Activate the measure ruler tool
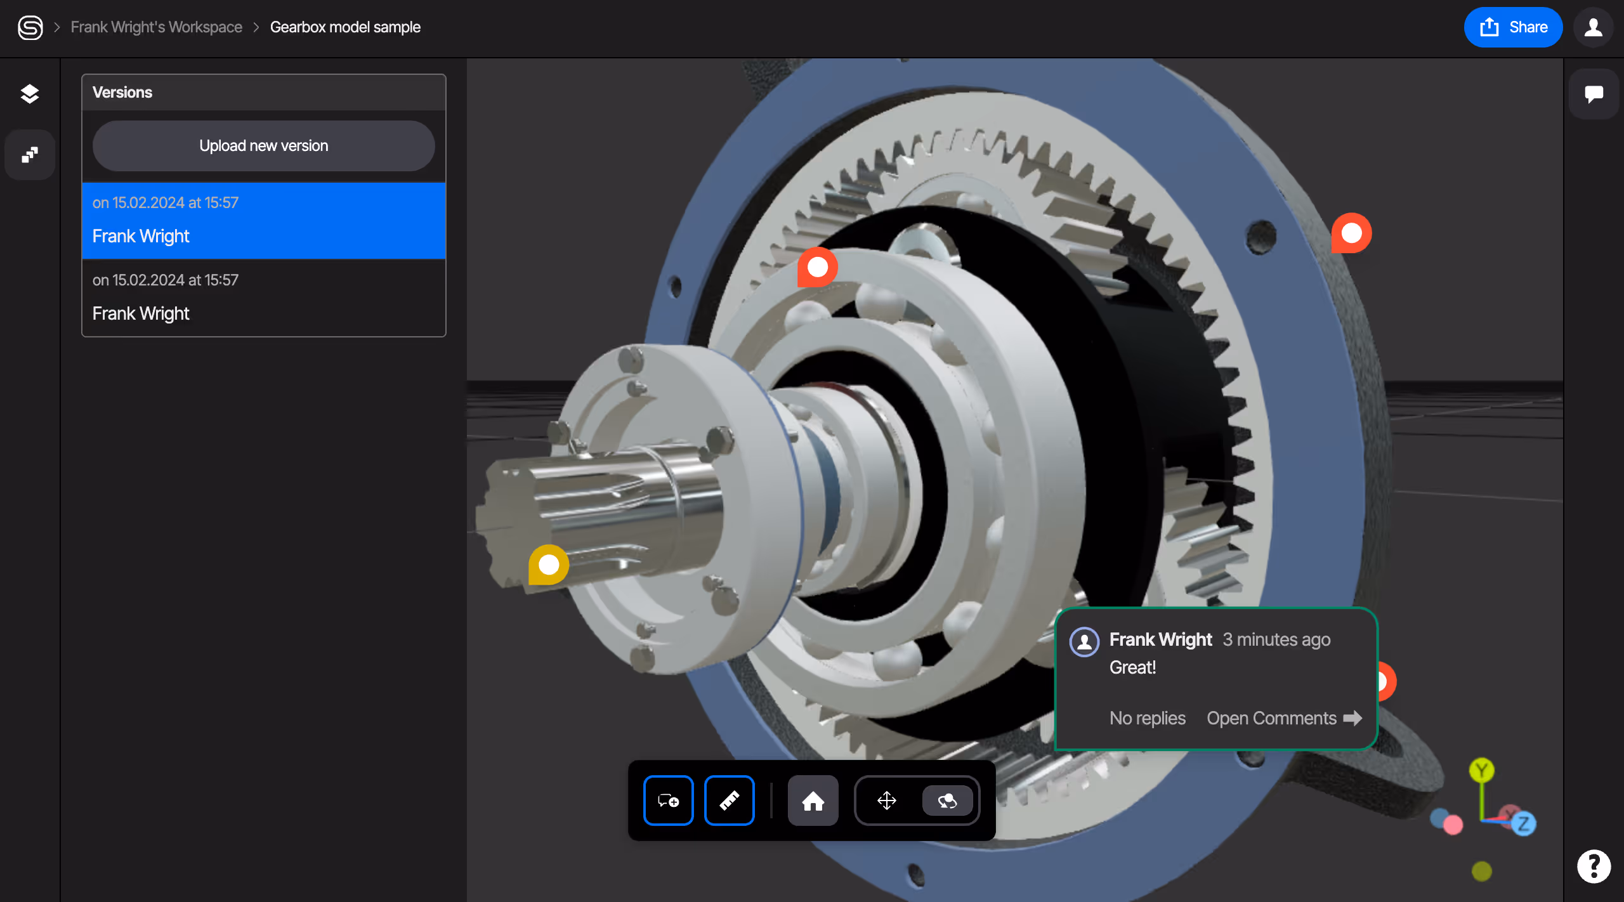1624x902 pixels. coord(730,801)
